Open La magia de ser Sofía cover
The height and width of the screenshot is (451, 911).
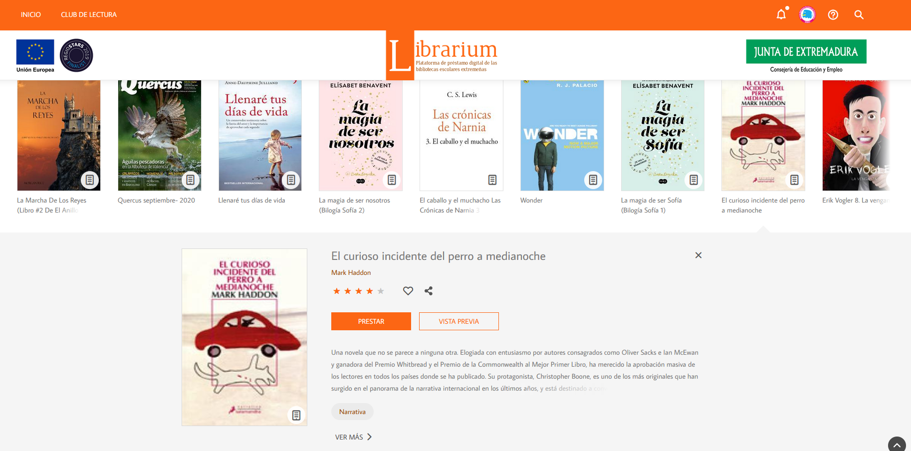(x=663, y=135)
